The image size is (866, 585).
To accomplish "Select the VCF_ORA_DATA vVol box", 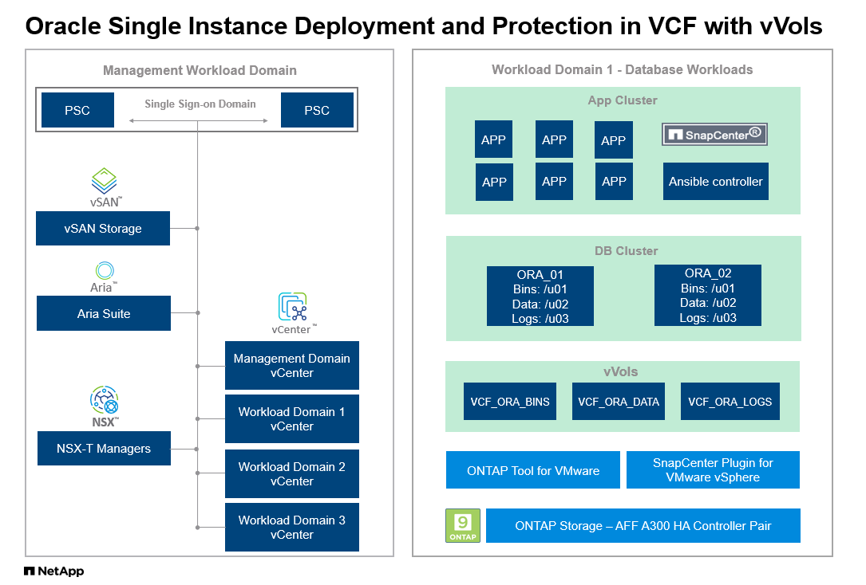I will pyautogui.click(x=619, y=402).
